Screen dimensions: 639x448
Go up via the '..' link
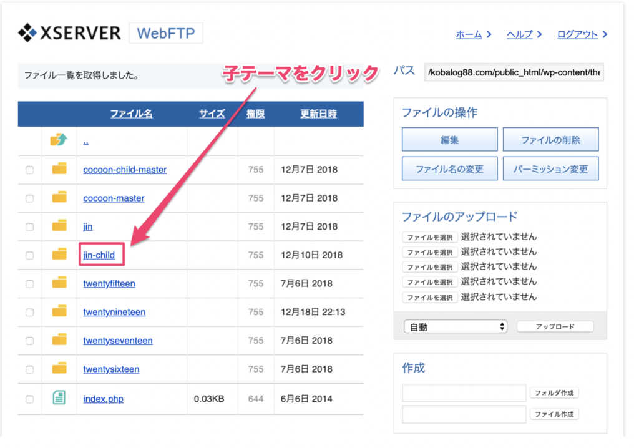pyautogui.click(x=85, y=142)
